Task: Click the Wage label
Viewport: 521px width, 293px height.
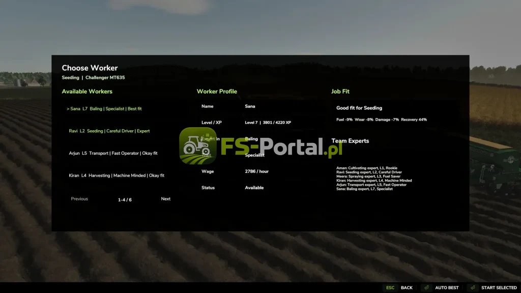Action: tap(208, 171)
